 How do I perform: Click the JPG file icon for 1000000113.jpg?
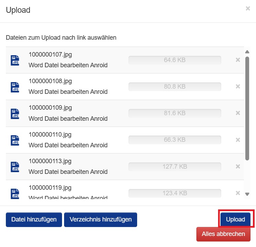point(15,167)
